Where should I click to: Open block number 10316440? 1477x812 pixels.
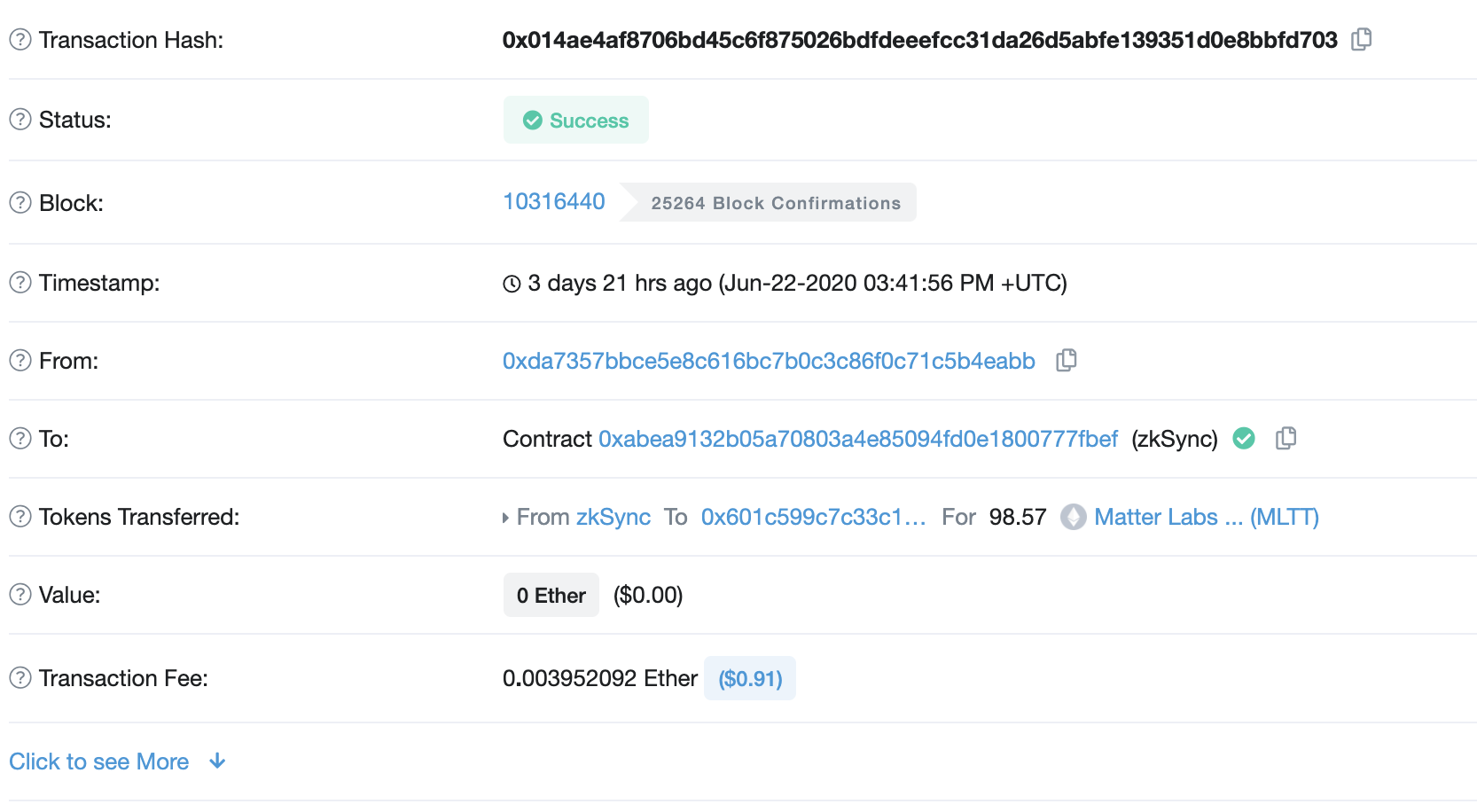[x=554, y=201]
